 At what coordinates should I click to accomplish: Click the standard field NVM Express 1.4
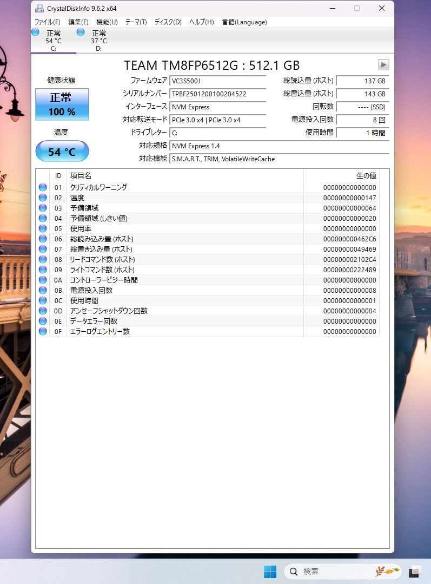click(279, 146)
